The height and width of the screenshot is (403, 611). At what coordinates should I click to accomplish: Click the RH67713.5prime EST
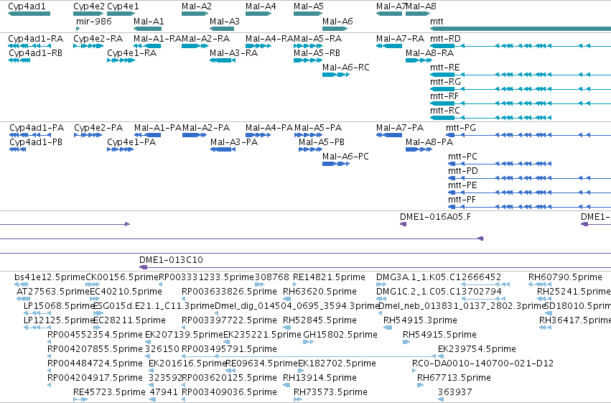pos(420,385)
